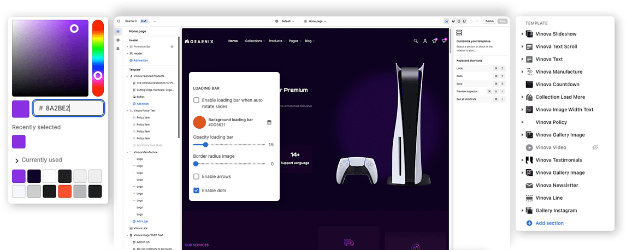Image resolution: width=626 pixels, height=250 pixels.
Task: Click the orange Background loading bar swatch
Action: click(x=199, y=122)
